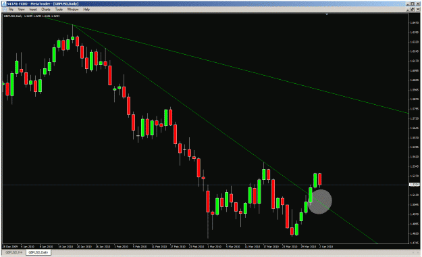This screenshot has width=422, height=257.
Task: Select the GBPUSD,Daily chart tab
Action: coord(38,252)
